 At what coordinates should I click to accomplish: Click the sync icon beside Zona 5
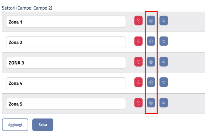tap(151, 102)
